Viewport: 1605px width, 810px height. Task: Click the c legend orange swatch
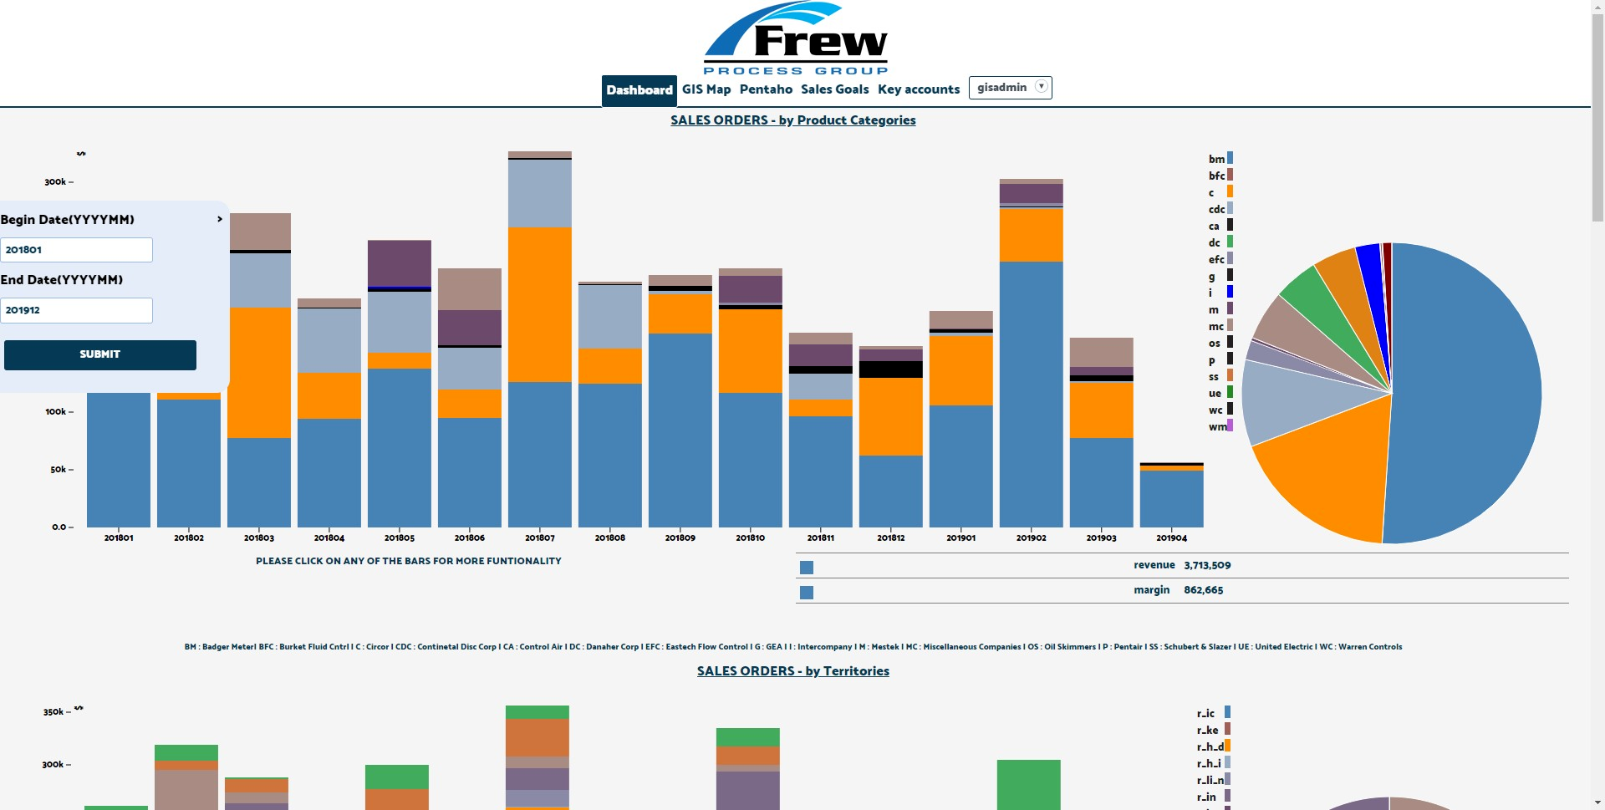click(x=1230, y=191)
